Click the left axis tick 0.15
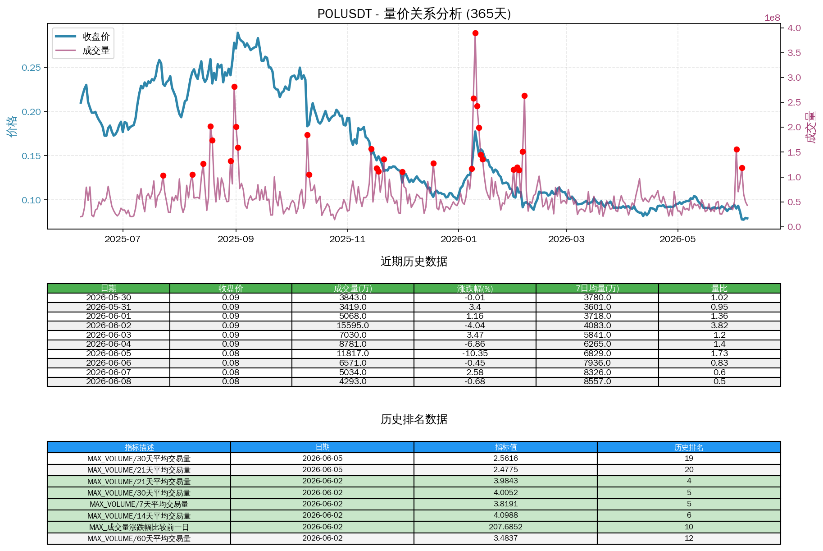The width and height of the screenshot is (823, 551). pos(31,156)
